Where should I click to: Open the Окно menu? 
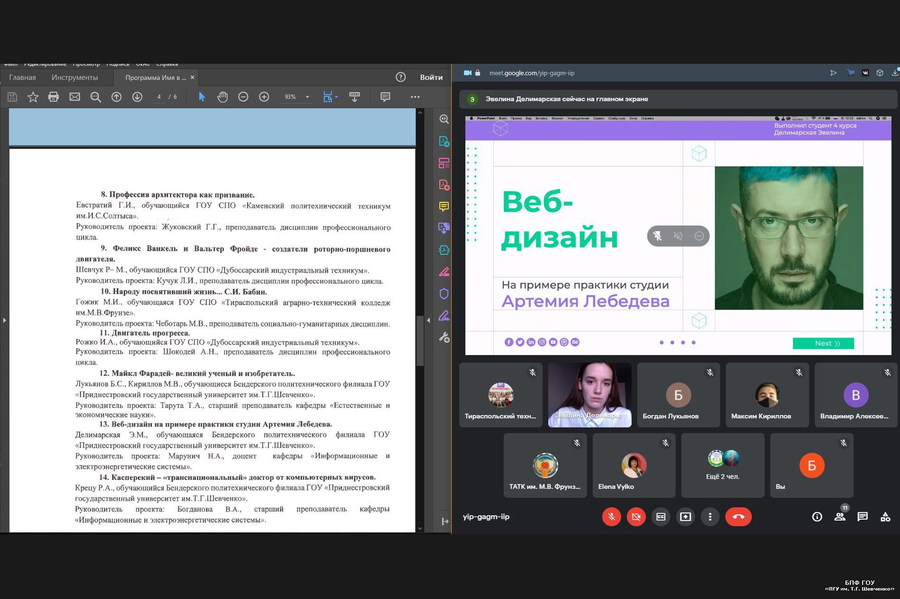tap(143, 64)
